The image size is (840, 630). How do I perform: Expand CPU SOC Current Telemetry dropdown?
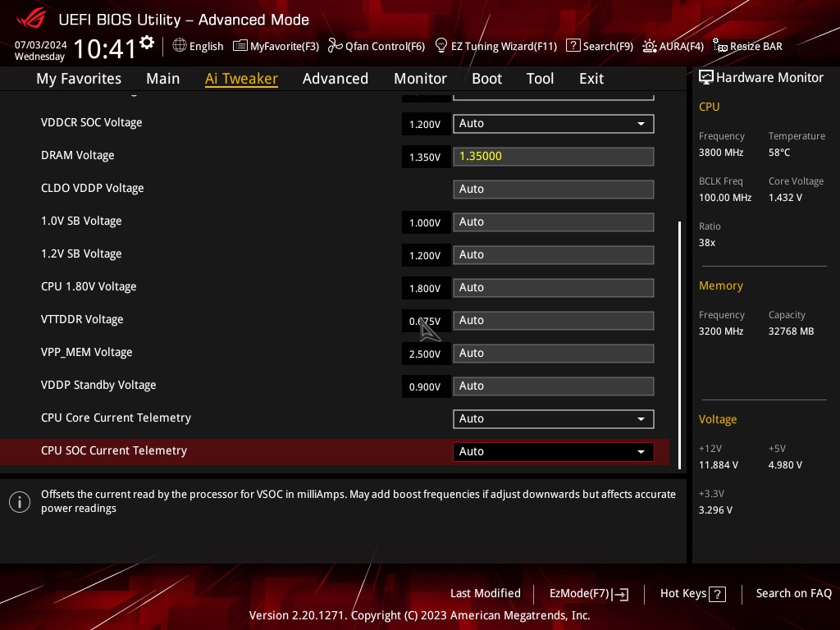pyautogui.click(x=554, y=452)
